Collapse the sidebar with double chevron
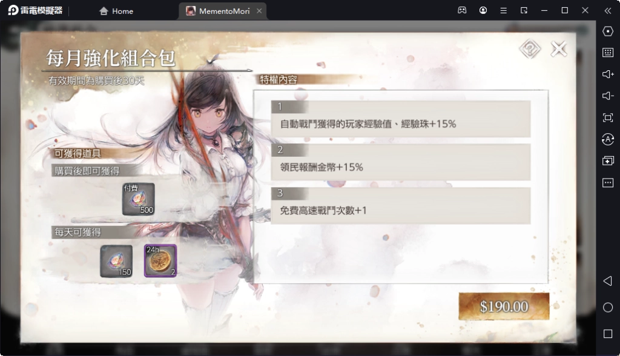620x356 pixels. (608, 11)
